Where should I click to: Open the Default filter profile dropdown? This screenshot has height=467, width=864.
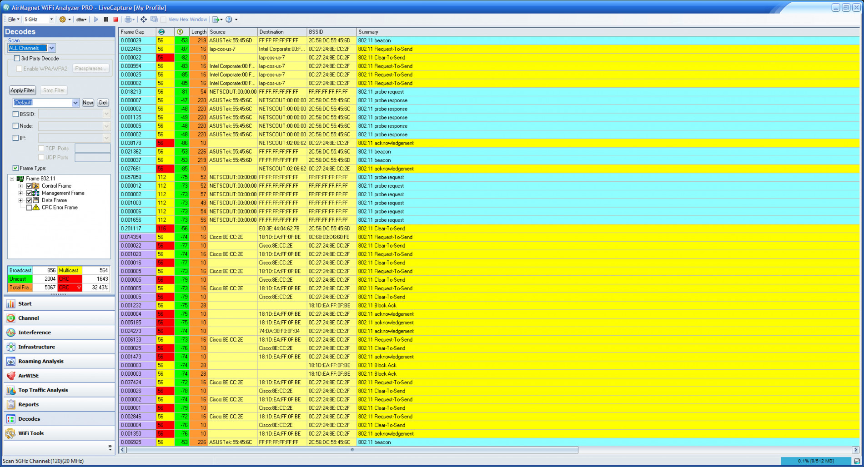point(75,103)
